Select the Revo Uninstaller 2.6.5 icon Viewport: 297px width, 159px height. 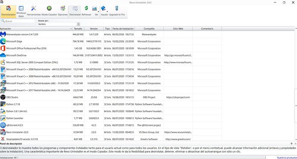click(x=3, y=132)
